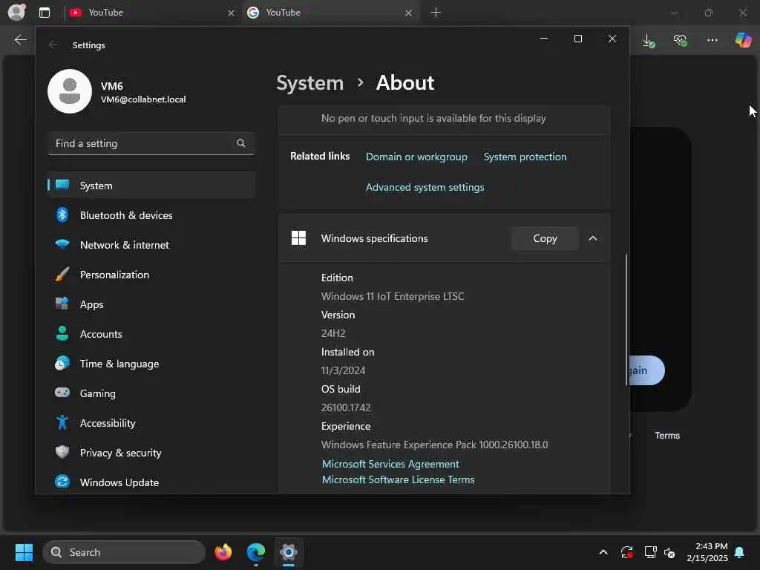Open Accounts settings
The image size is (760, 570).
coord(151,334)
